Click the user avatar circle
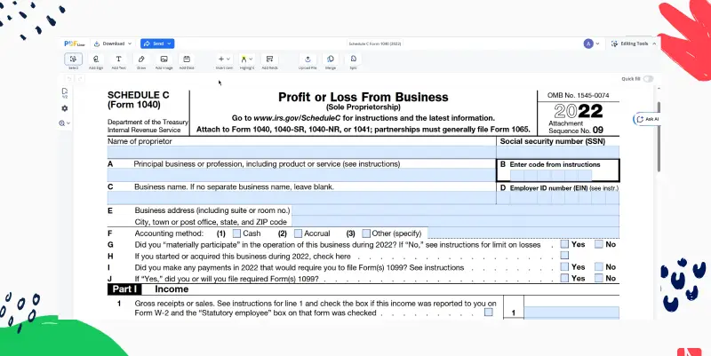 click(588, 44)
